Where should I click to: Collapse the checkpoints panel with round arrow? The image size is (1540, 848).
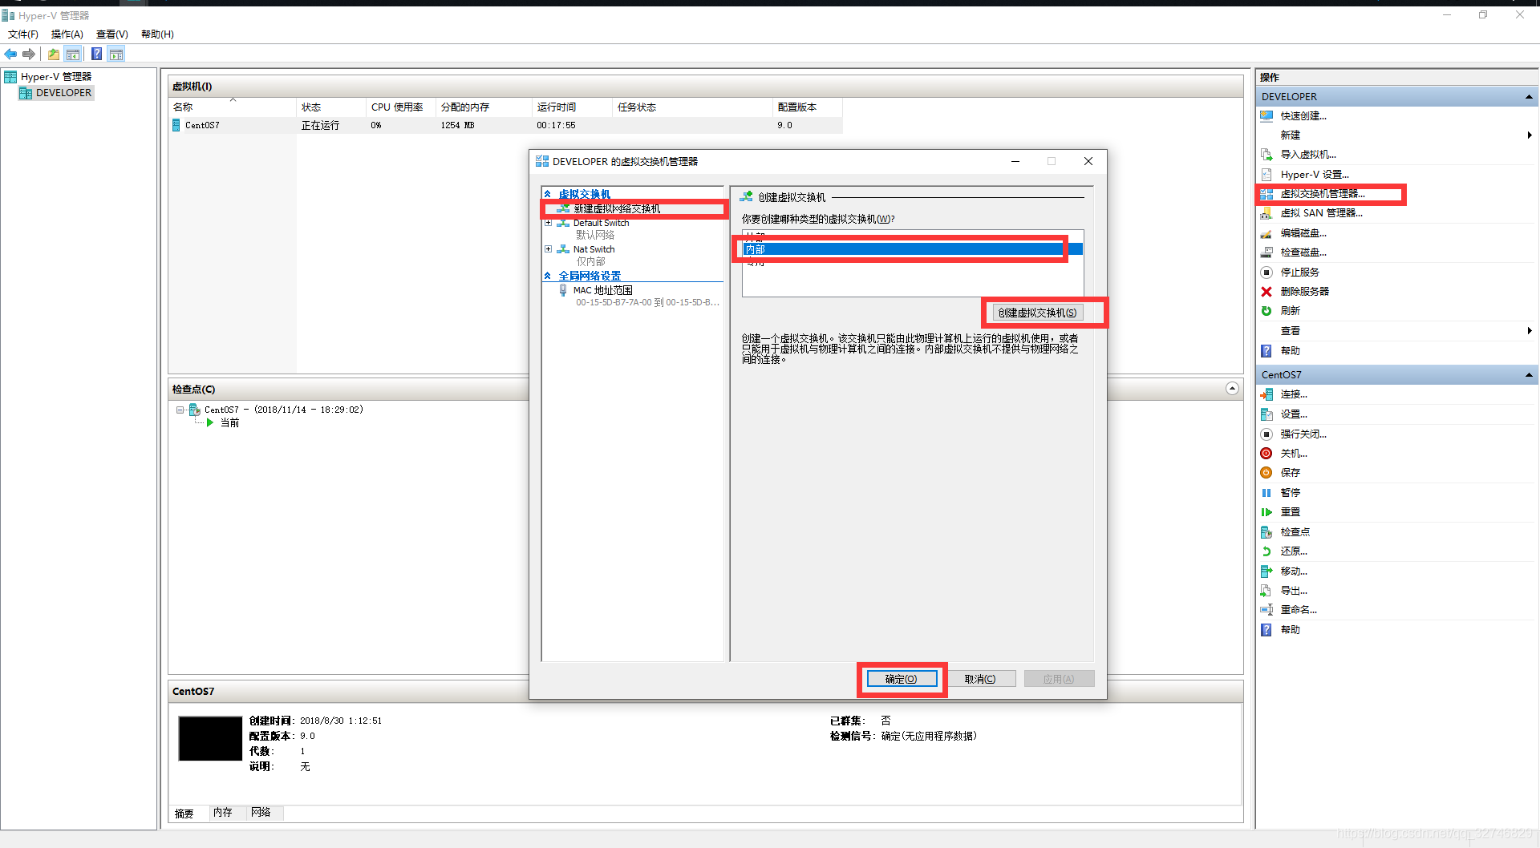1232,389
